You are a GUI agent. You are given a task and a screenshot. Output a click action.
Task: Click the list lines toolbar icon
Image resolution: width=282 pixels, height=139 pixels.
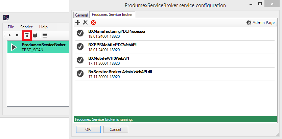tap(45, 35)
